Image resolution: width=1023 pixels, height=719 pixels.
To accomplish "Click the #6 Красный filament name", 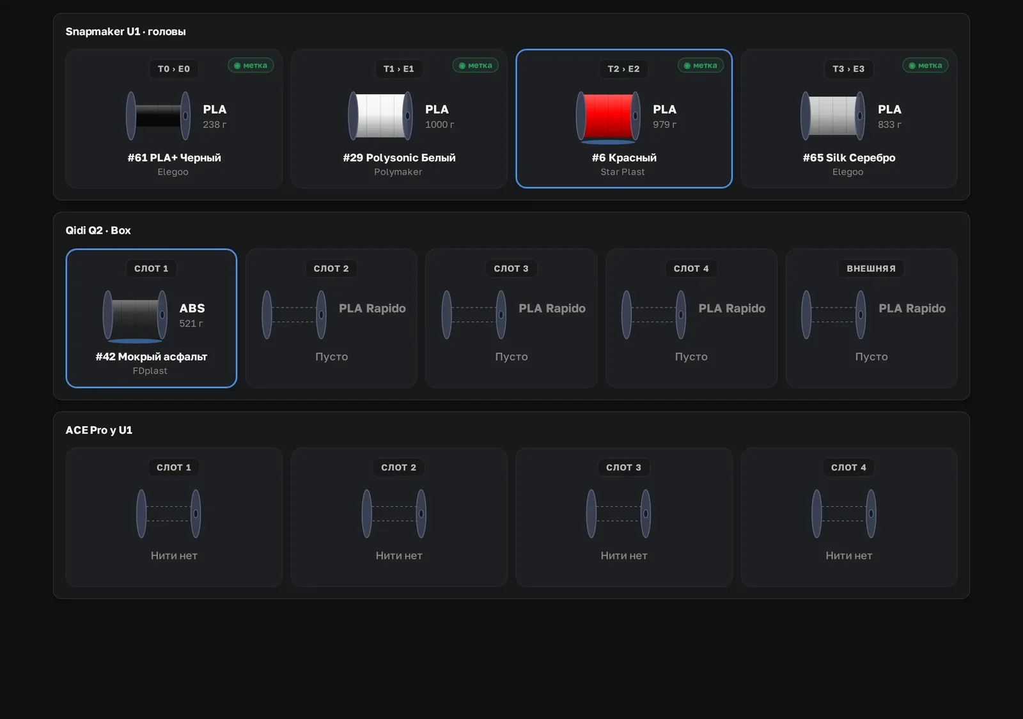I will pyautogui.click(x=624, y=158).
